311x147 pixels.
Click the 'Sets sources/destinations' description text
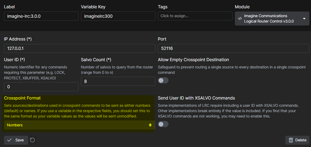77,111
